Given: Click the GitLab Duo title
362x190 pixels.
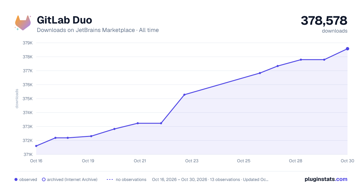Looking at the screenshot, I should [x=64, y=20].
